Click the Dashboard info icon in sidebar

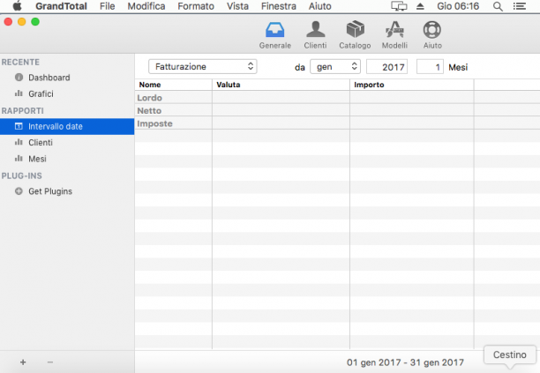pyautogui.click(x=19, y=78)
